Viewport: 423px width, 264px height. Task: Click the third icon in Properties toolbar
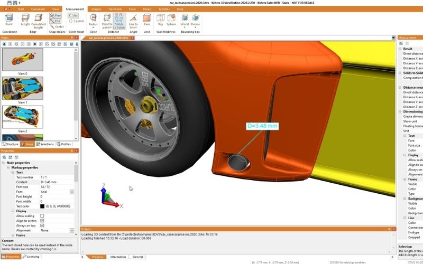click(16, 157)
